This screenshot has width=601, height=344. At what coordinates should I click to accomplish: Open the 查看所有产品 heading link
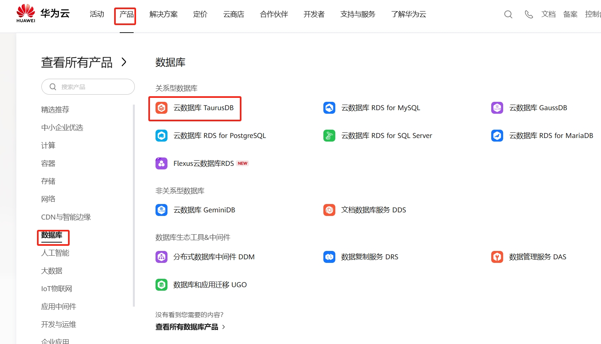click(x=77, y=62)
